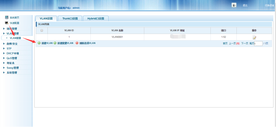Click the 删除选择VLAN link
The width and height of the screenshot is (276, 127).
87,43
